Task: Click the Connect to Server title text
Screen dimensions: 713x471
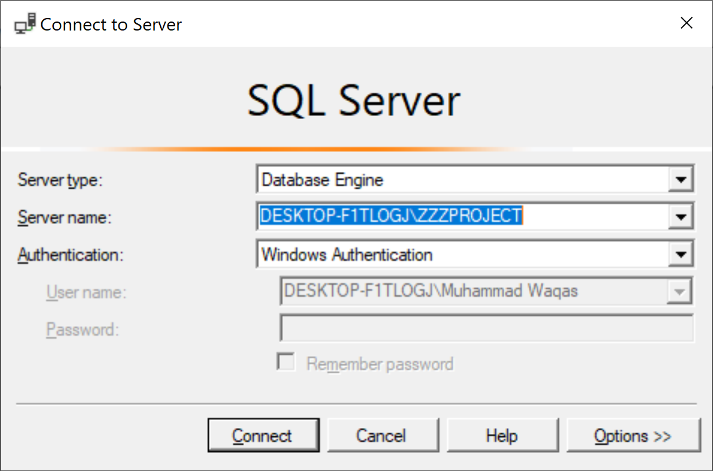Action: point(111,24)
